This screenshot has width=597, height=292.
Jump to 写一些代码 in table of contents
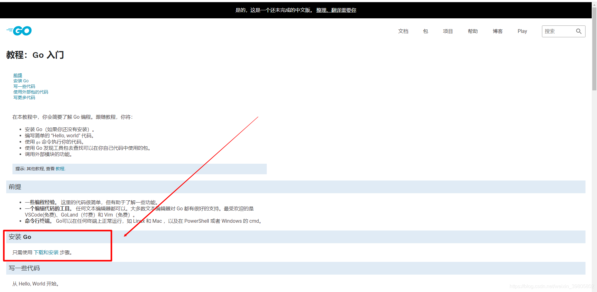click(24, 86)
